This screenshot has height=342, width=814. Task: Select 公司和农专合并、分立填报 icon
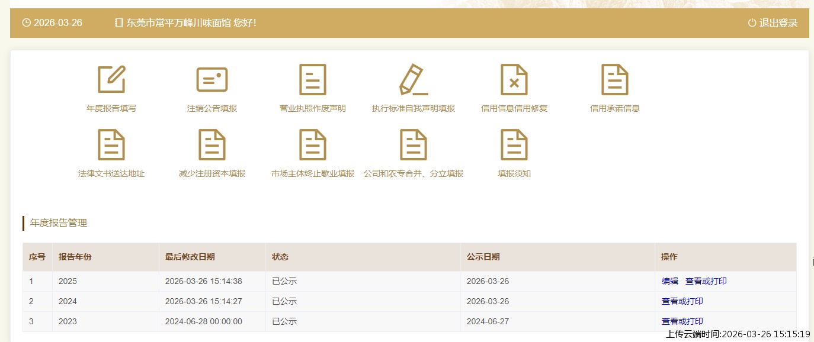(x=414, y=145)
